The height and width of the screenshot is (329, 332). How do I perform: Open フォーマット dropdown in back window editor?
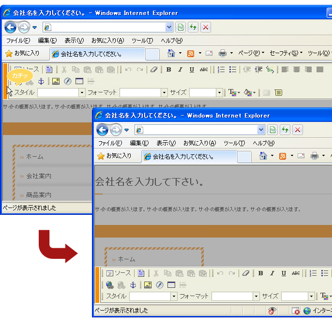(144, 93)
